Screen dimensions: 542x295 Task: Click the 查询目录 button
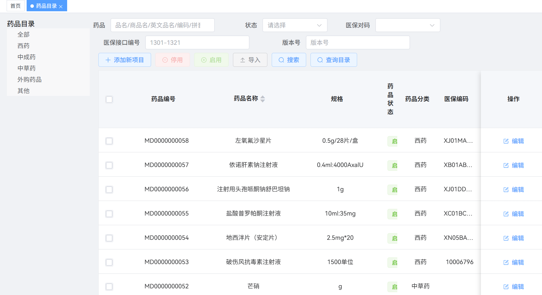click(334, 60)
